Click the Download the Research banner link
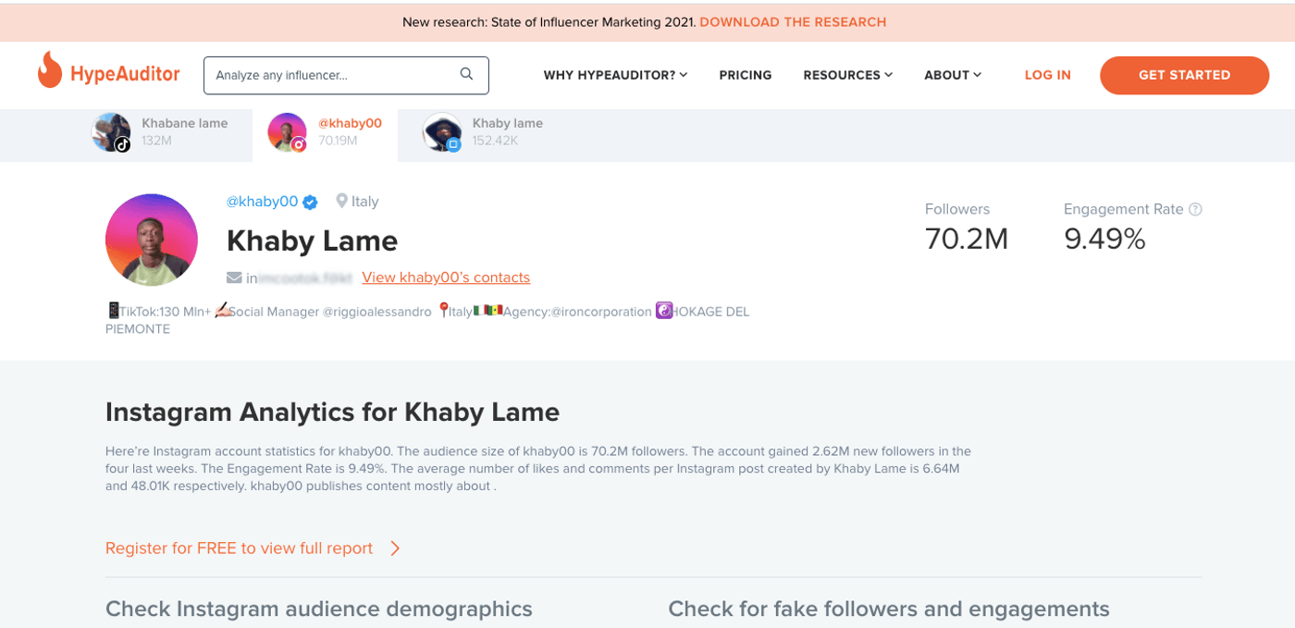 (793, 22)
